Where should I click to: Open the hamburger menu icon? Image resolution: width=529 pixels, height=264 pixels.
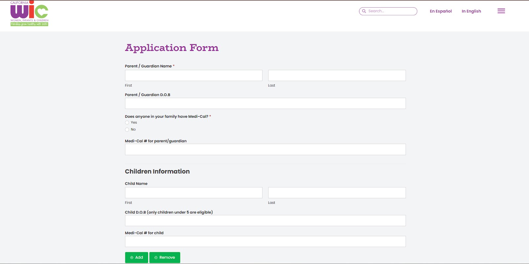tap(501, 11)
